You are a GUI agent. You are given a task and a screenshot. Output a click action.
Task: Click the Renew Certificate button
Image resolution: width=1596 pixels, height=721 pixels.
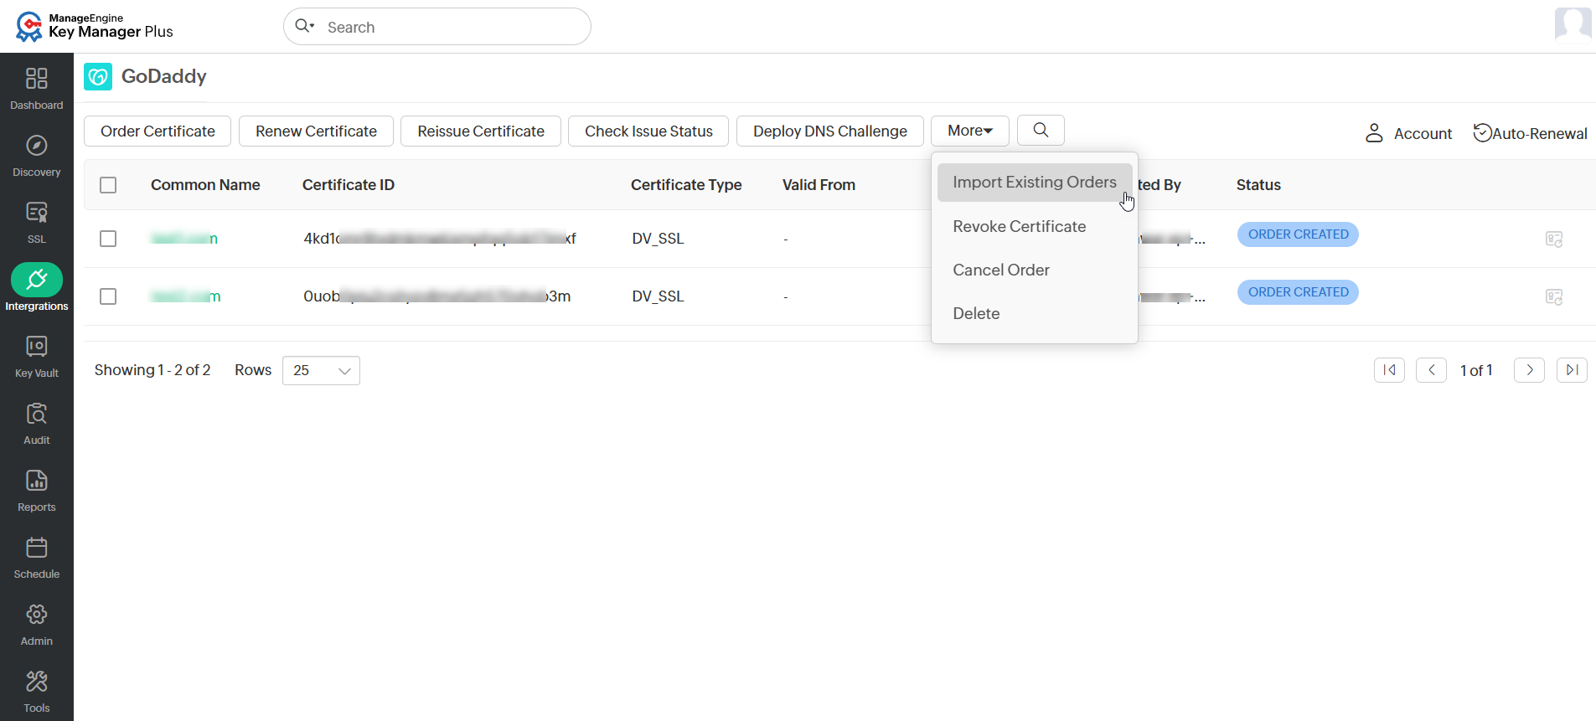[x=316, y=131]
